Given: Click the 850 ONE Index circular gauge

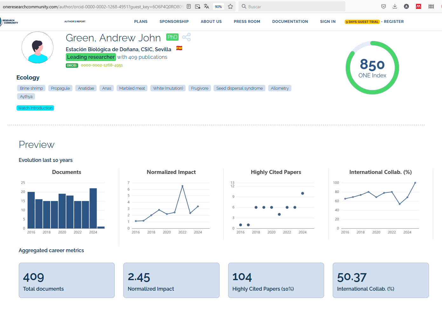Looking at the screenshot, I should 372,68.
